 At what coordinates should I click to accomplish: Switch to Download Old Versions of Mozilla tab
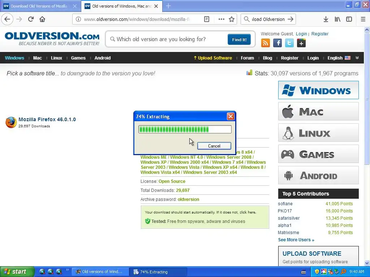click(x=39, y=6)
